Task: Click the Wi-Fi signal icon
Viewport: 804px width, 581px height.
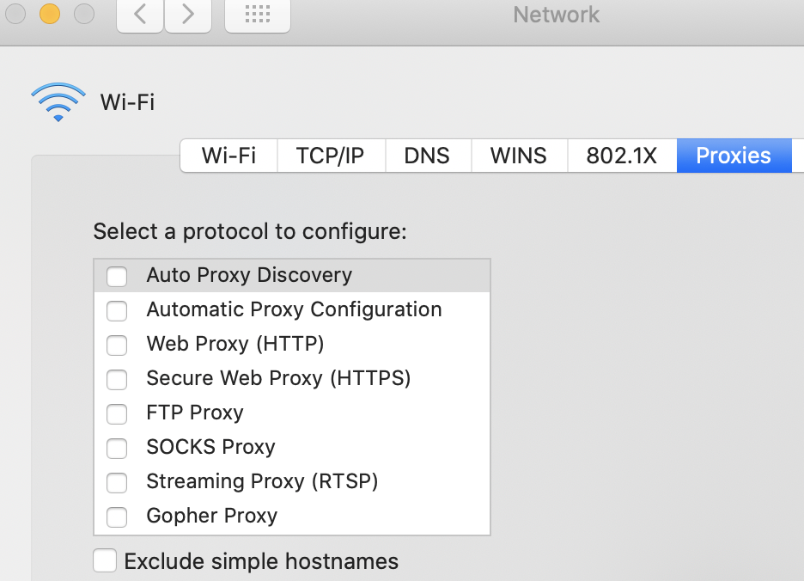Action: (x=58, y=102)
